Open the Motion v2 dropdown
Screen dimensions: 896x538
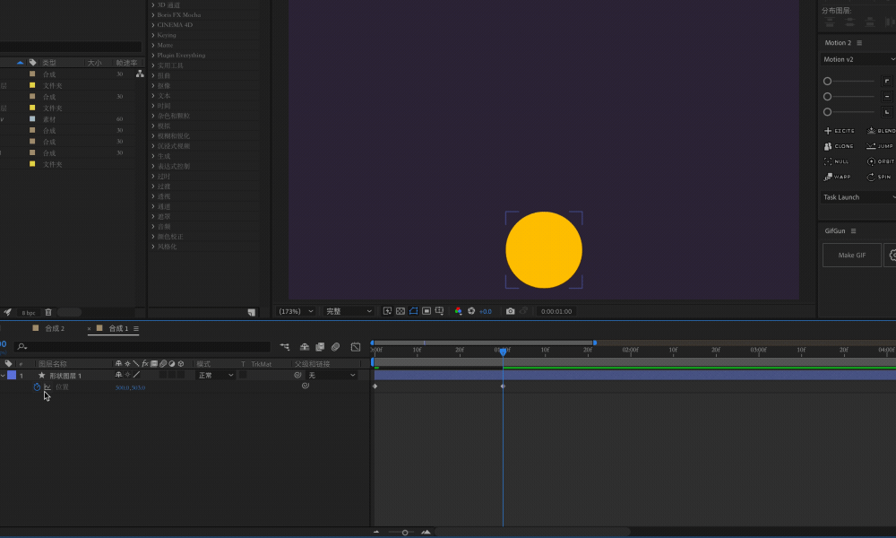coord(858,59)
